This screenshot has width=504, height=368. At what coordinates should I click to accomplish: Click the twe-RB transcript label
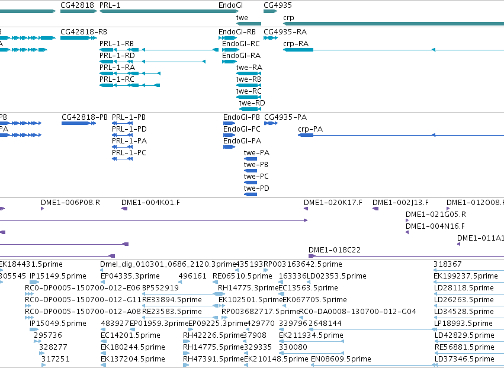[249, 79]
